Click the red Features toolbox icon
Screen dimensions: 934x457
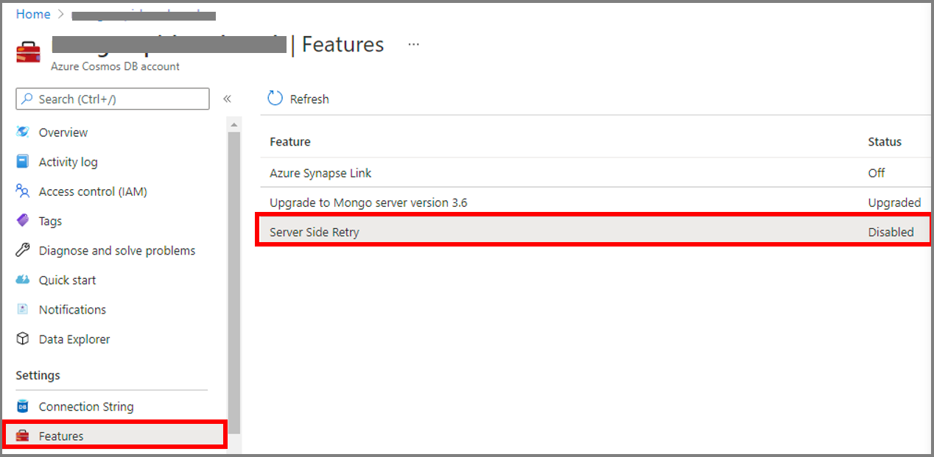(23, 436)
